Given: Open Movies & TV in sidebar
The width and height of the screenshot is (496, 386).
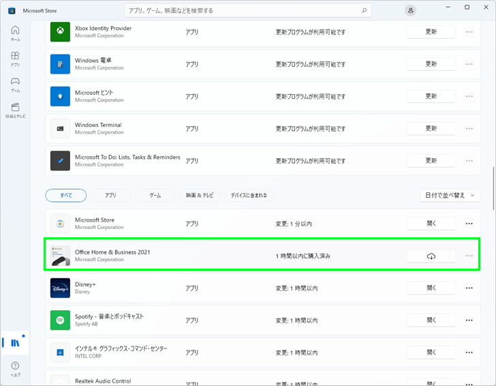Looking at the screenshot, I should point(15,110).
